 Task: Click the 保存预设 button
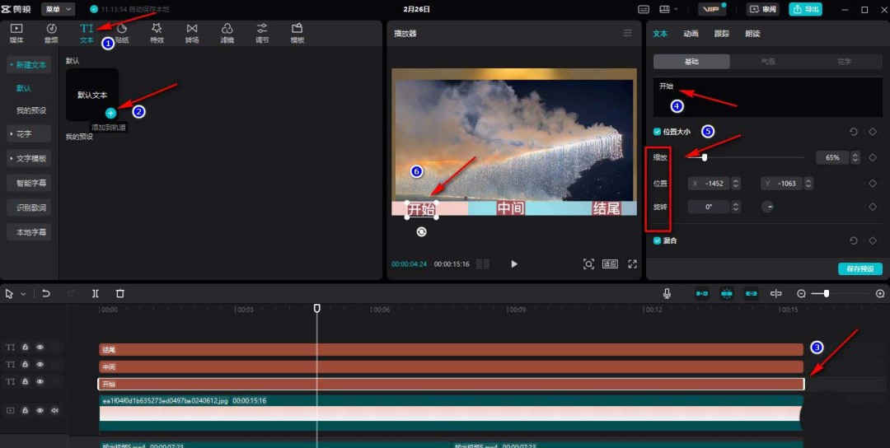tap(860, 269)
